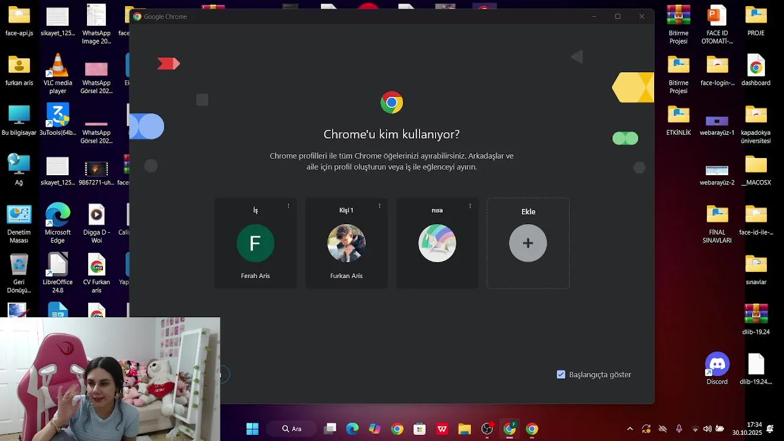Open Task View from the taskbar

[x=330, y=429]
